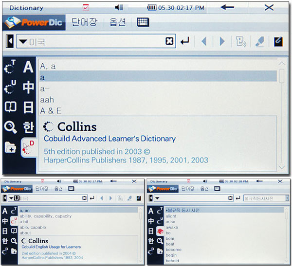
Task: Show on-screen keyboard in large Advanced Learner's screen
Action: 143,22
